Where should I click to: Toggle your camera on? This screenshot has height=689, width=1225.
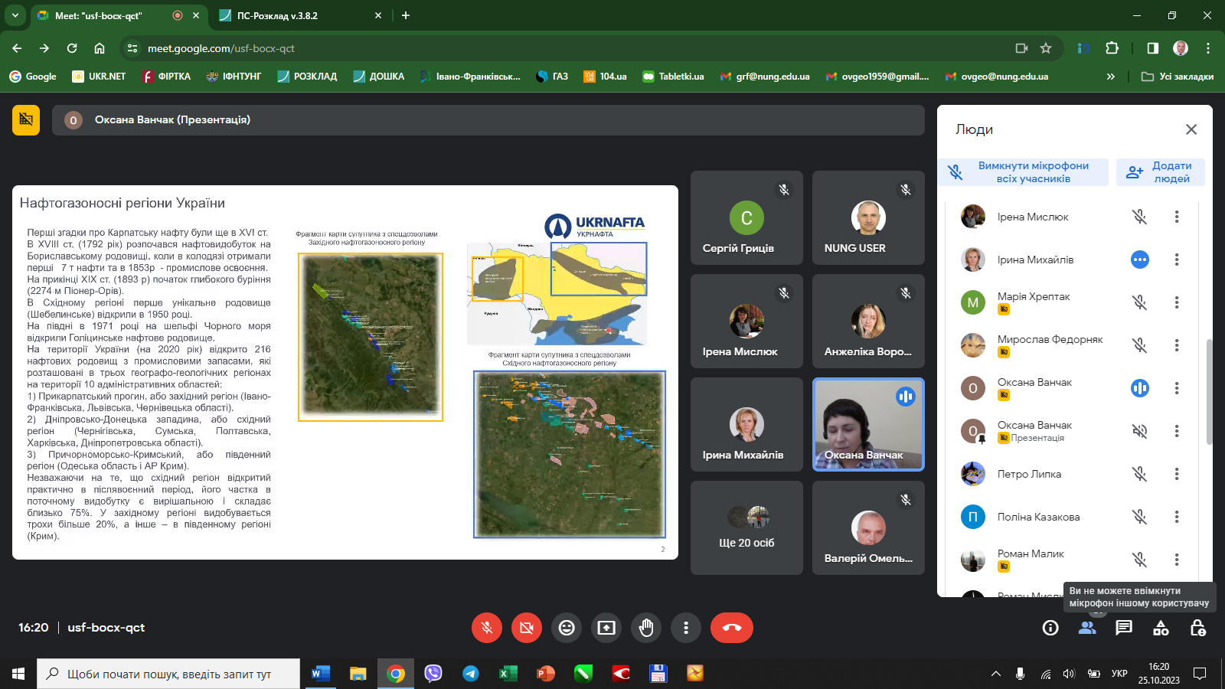[527, 628]
